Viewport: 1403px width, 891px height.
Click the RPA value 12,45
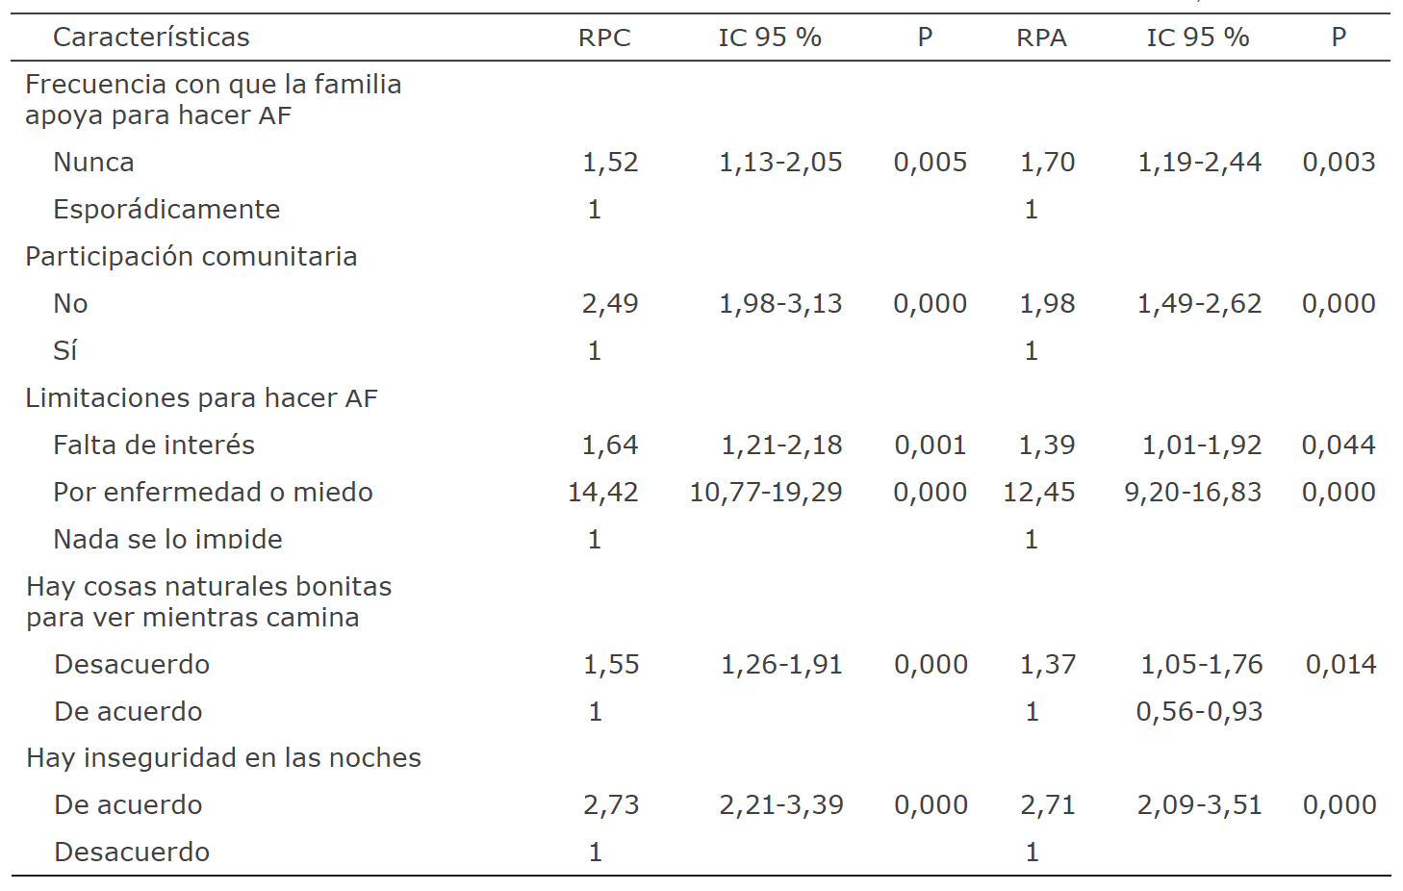point(1039,493)
